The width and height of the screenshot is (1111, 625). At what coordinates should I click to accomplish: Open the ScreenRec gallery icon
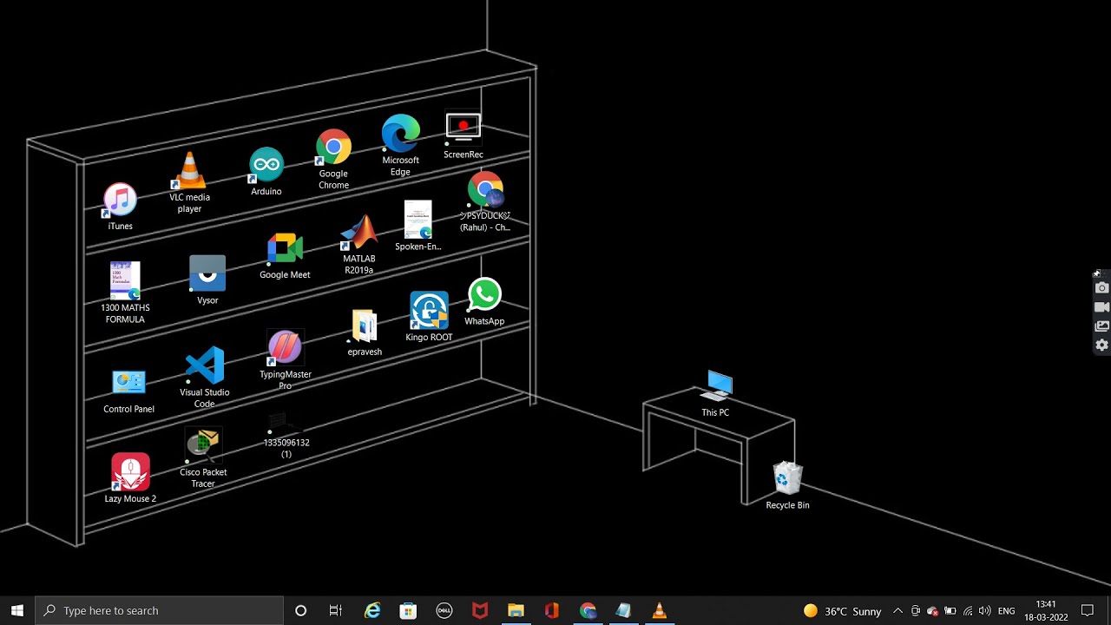(1101, 326)
